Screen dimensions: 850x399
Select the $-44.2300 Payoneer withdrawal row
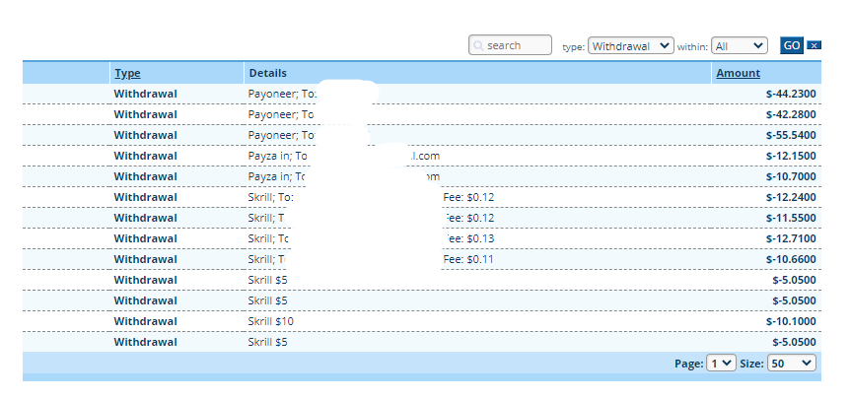[x=422, y=94]
